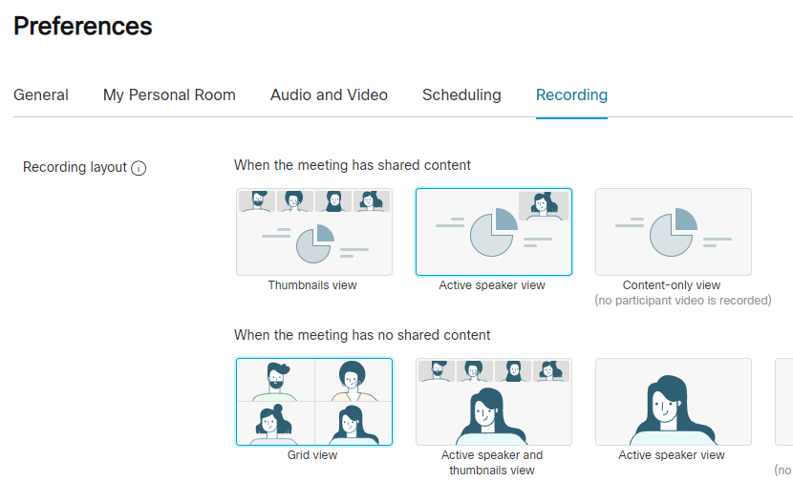Click the Content-only view label text
Image resolution: width=793 pixels, height=482 pixels.
tap(672, 285)
